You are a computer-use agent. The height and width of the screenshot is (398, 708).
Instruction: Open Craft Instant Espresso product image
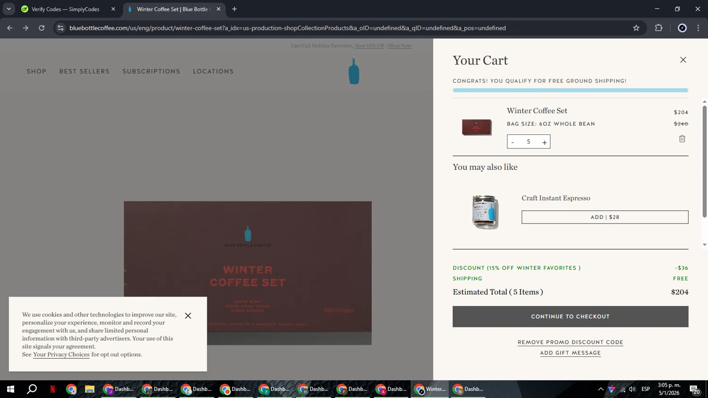point(485,212)
